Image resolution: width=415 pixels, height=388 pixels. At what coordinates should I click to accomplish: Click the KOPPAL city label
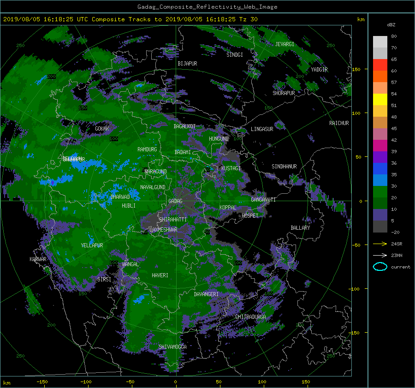point(228,207)
